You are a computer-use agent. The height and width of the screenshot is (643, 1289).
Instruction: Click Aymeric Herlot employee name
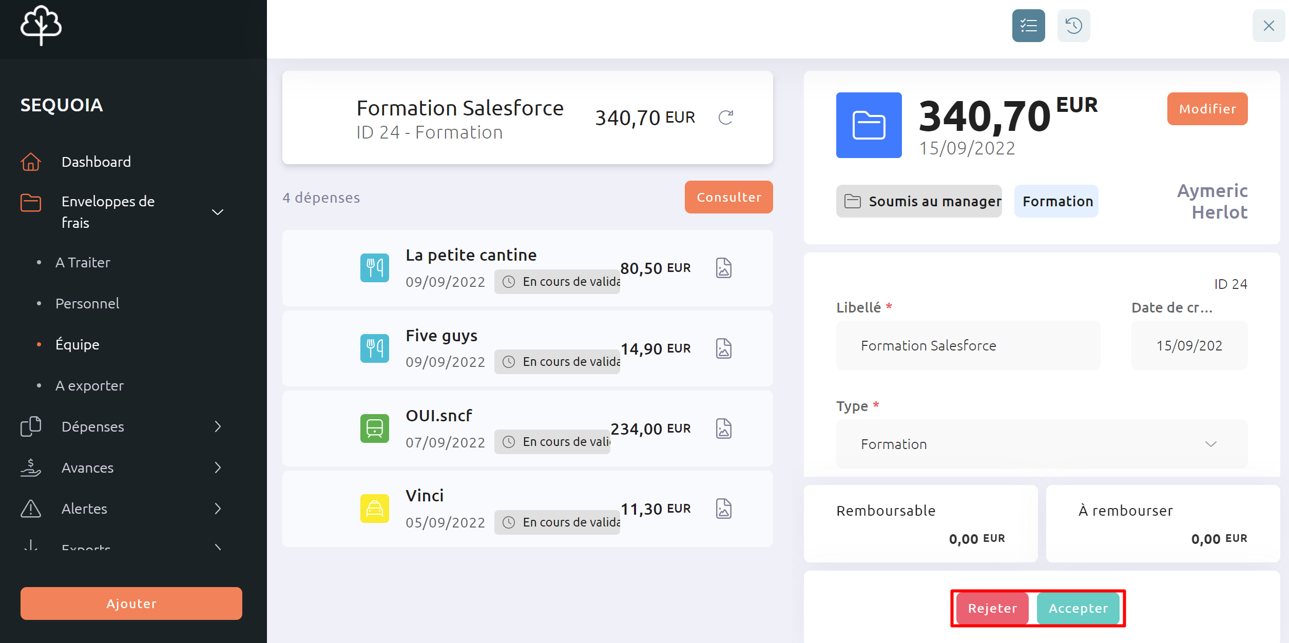(x=1212, y=201)
